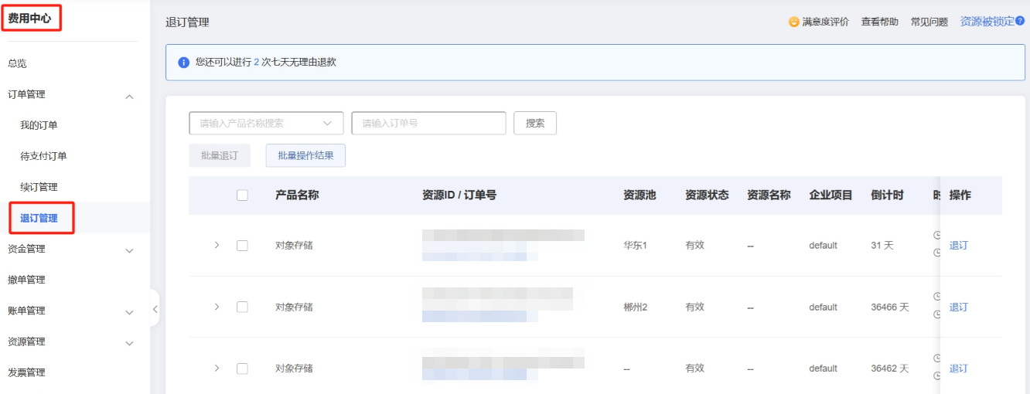Expand the 账单管理 sidebar section
Viewport: 1030px width, 394px height.
click(129, 311)
